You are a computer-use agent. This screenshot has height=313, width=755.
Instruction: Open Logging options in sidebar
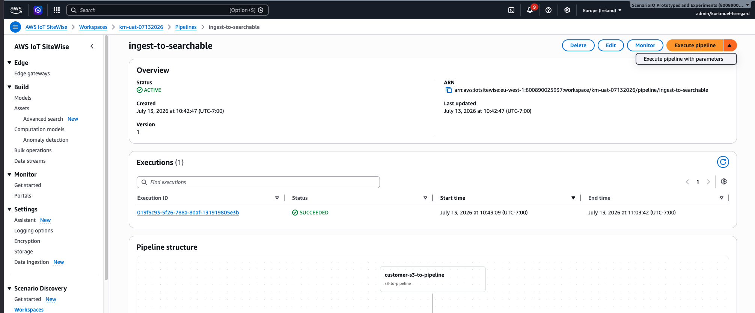[x=34, y=231]
